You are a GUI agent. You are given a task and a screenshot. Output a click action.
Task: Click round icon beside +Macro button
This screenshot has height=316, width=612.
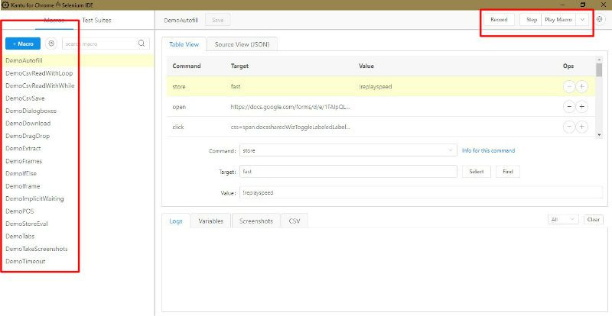point(51,44)
